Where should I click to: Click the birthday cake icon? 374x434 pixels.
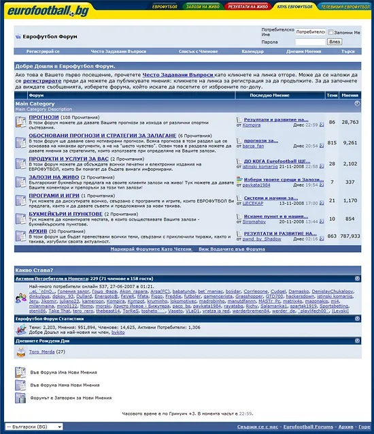pos(21,352)
